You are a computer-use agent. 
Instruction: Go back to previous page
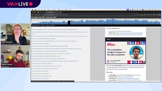(x=33, y=15)
